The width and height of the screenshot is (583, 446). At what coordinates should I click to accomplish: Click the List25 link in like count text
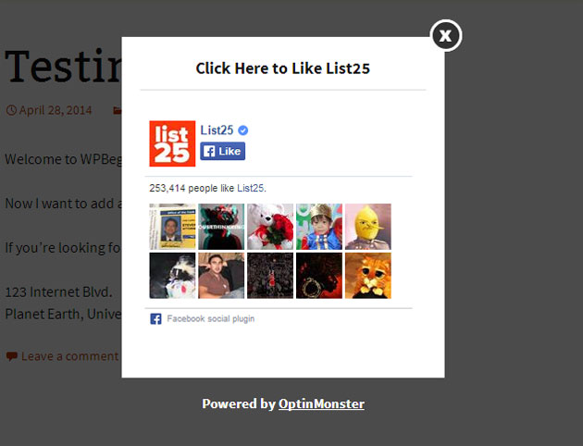pos(250,188)
